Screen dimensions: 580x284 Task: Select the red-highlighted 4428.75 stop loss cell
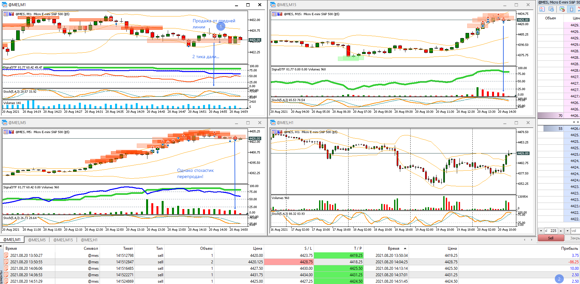pyautogui.click(x=289, y=262)
